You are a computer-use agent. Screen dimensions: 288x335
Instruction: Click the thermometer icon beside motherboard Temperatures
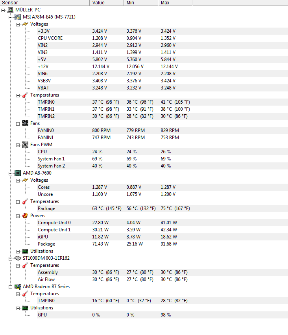(x=25, y=95)
